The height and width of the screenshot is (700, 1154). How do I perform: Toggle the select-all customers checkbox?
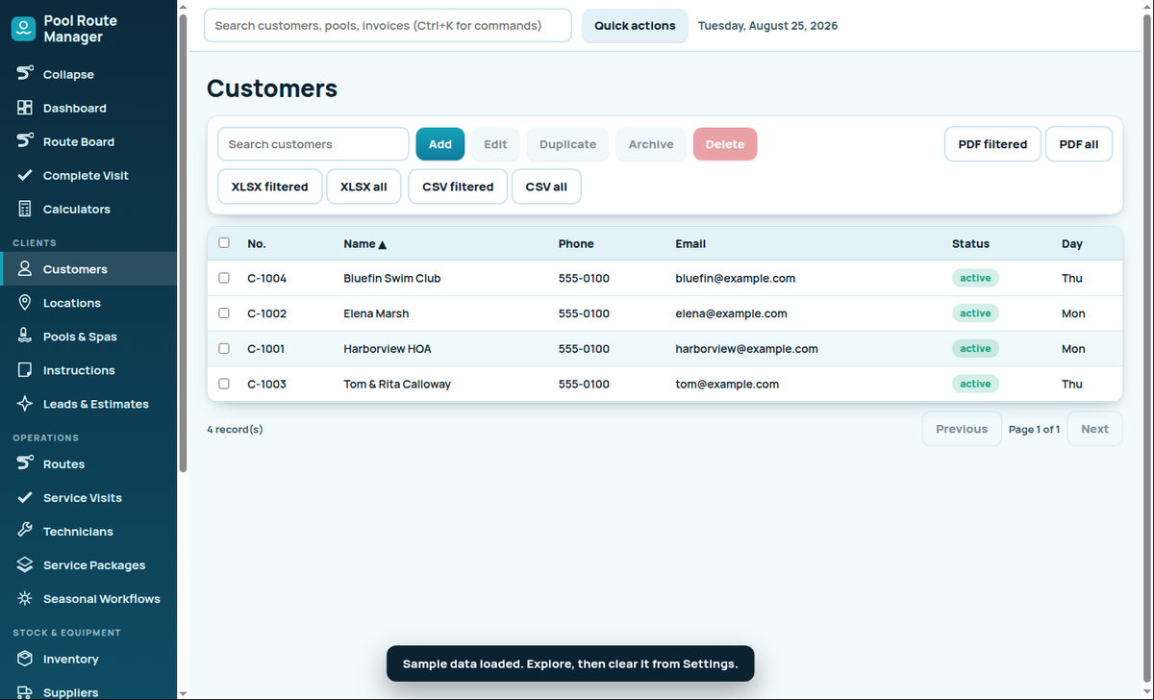click(224, 243)
